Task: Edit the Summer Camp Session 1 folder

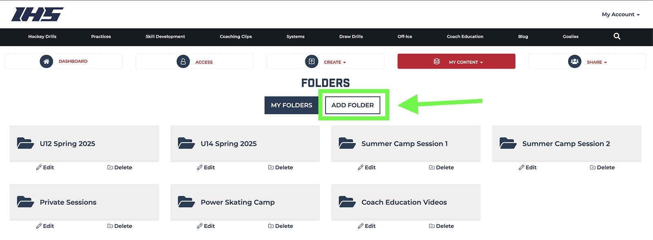Action: [x=366, y=168]
